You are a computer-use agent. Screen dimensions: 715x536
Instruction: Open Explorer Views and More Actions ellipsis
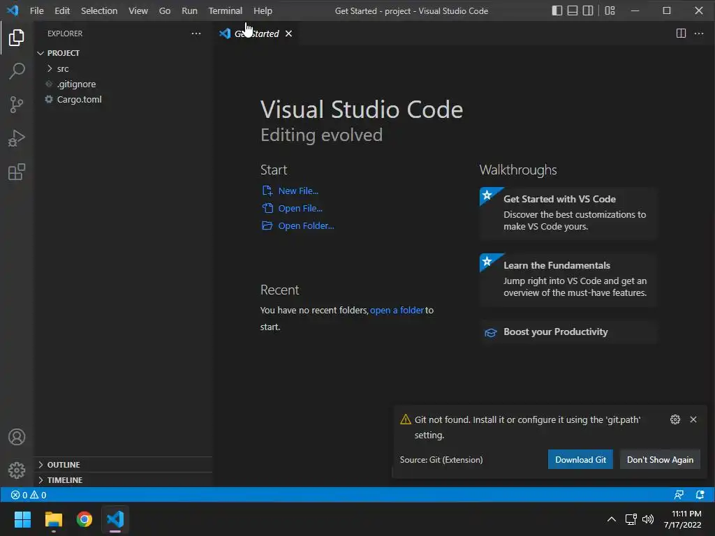pyautogui.click(x=196, y=33)
